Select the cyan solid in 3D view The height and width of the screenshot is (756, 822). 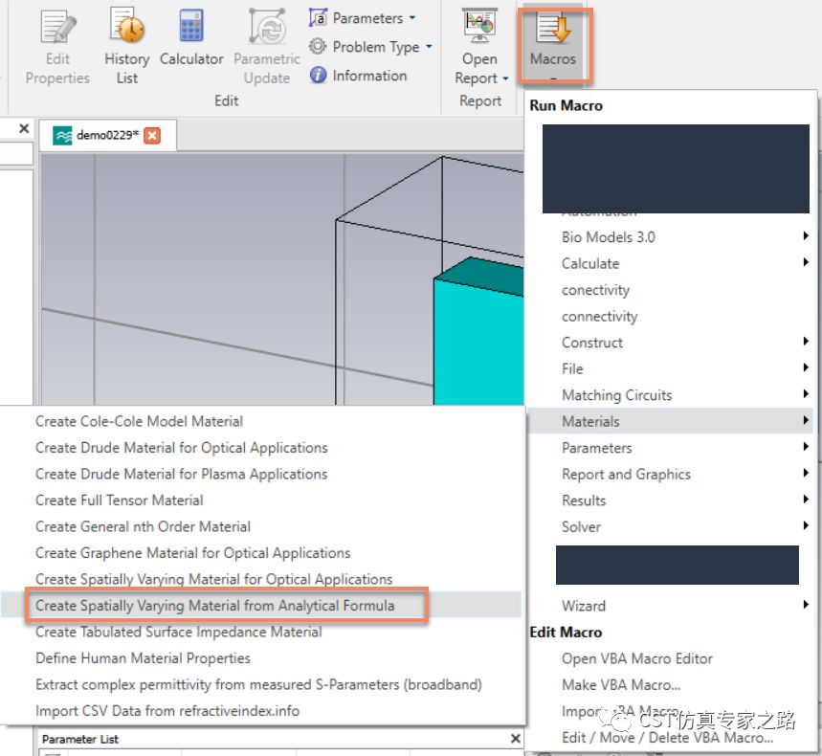(x=478, y=341)
